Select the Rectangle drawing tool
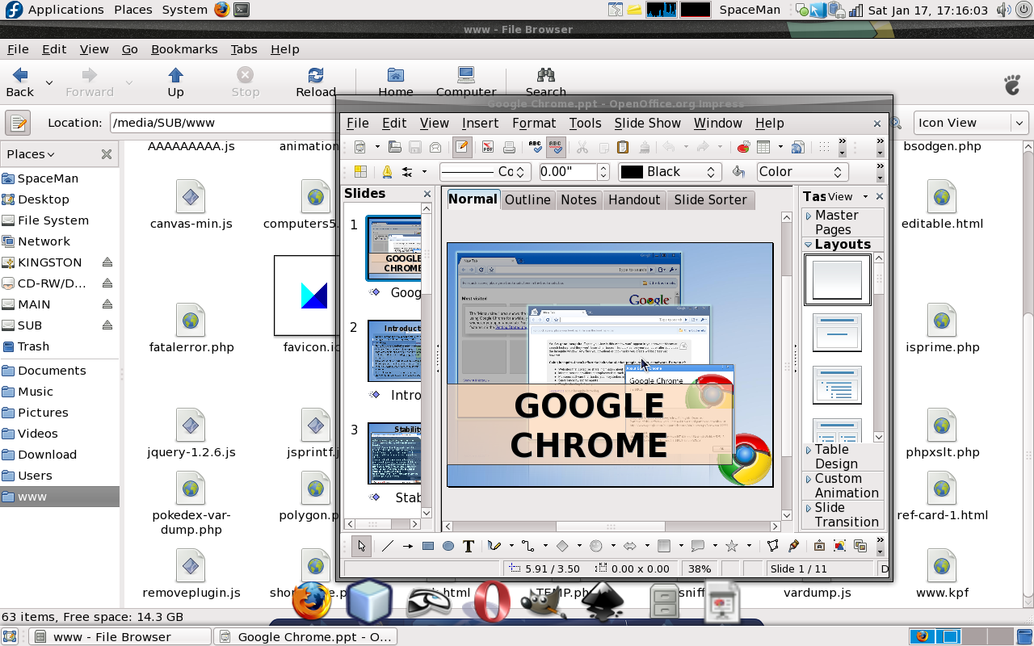The image size is (1034, 646). (428, 546)
